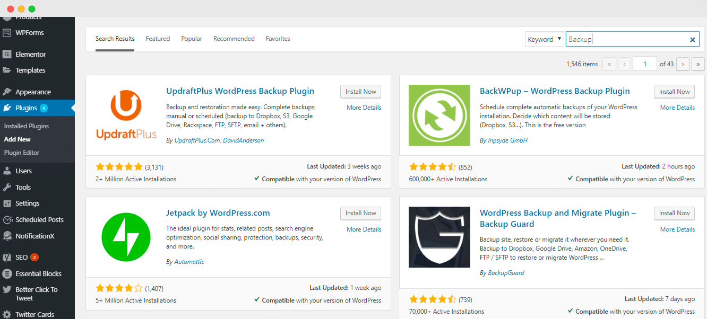This screenshot has height=319, width=707.
Task: Click '5+ Million Active Installations' text
Action: point(136,300)
